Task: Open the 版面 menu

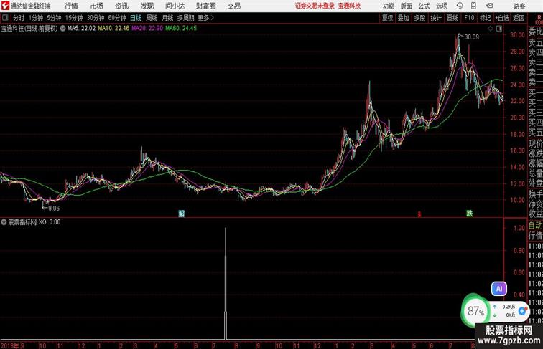Action: point(407,6)
